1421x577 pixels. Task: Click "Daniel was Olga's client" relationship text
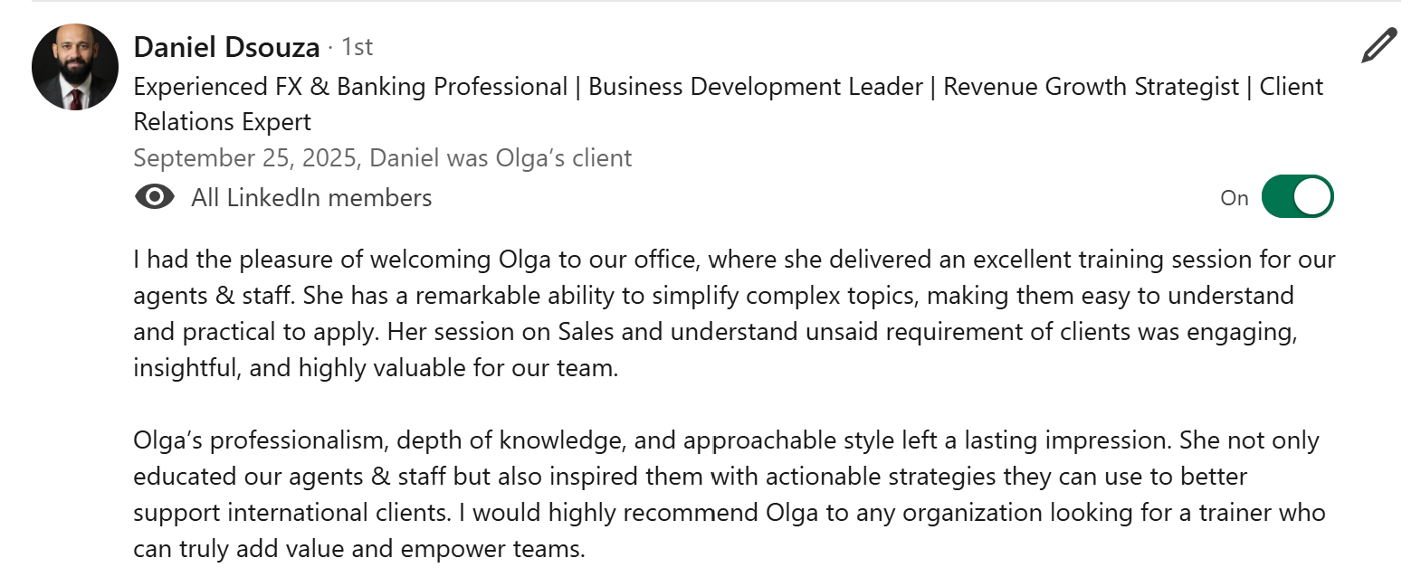501,158
